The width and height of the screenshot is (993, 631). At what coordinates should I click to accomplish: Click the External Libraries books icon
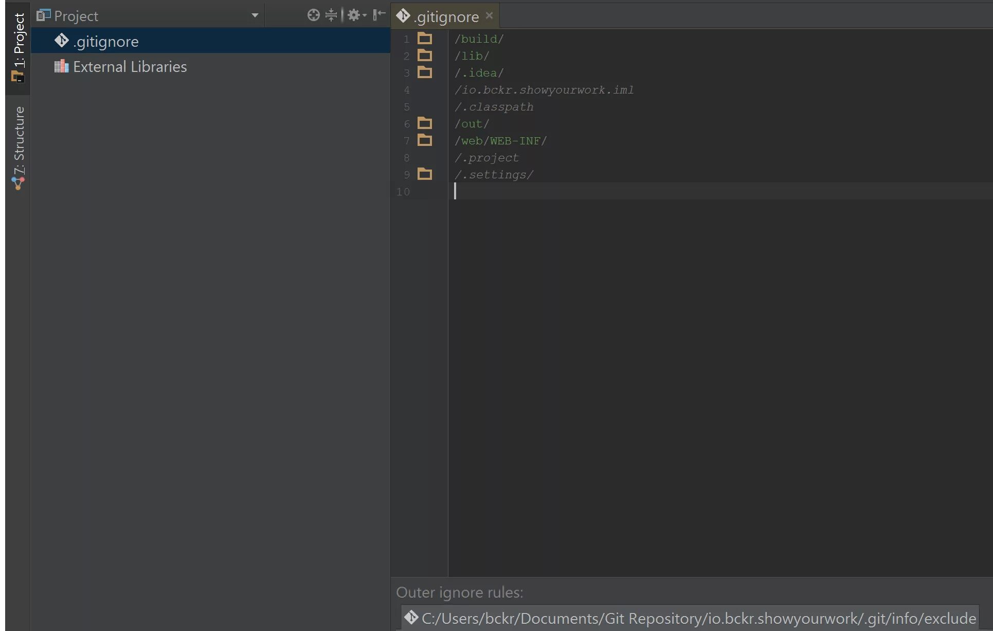62,66
